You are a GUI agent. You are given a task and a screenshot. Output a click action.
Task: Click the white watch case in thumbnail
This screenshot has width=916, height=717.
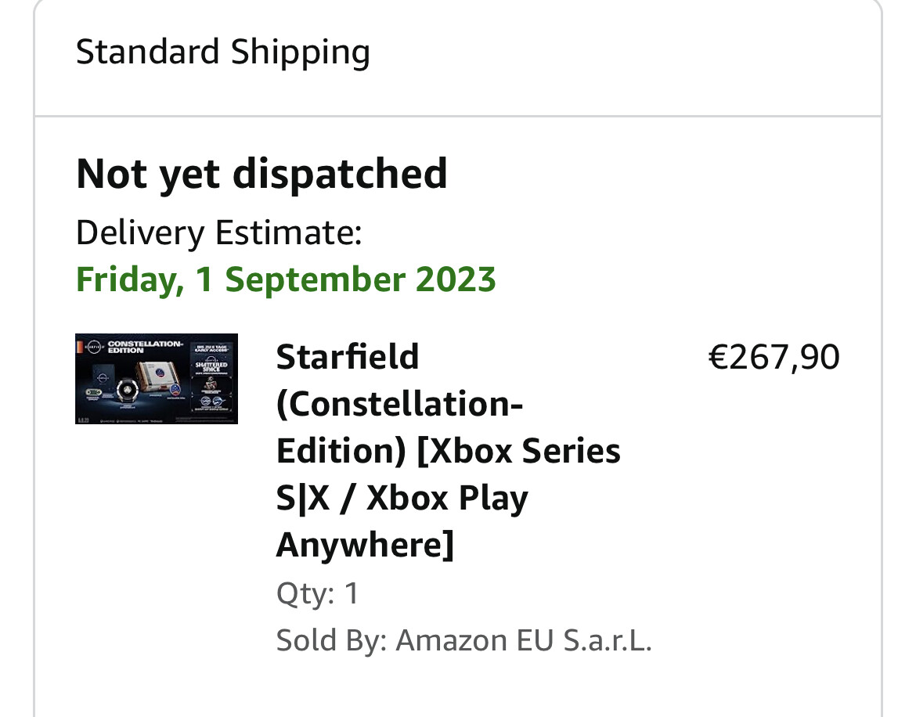(x=157, y=376)
